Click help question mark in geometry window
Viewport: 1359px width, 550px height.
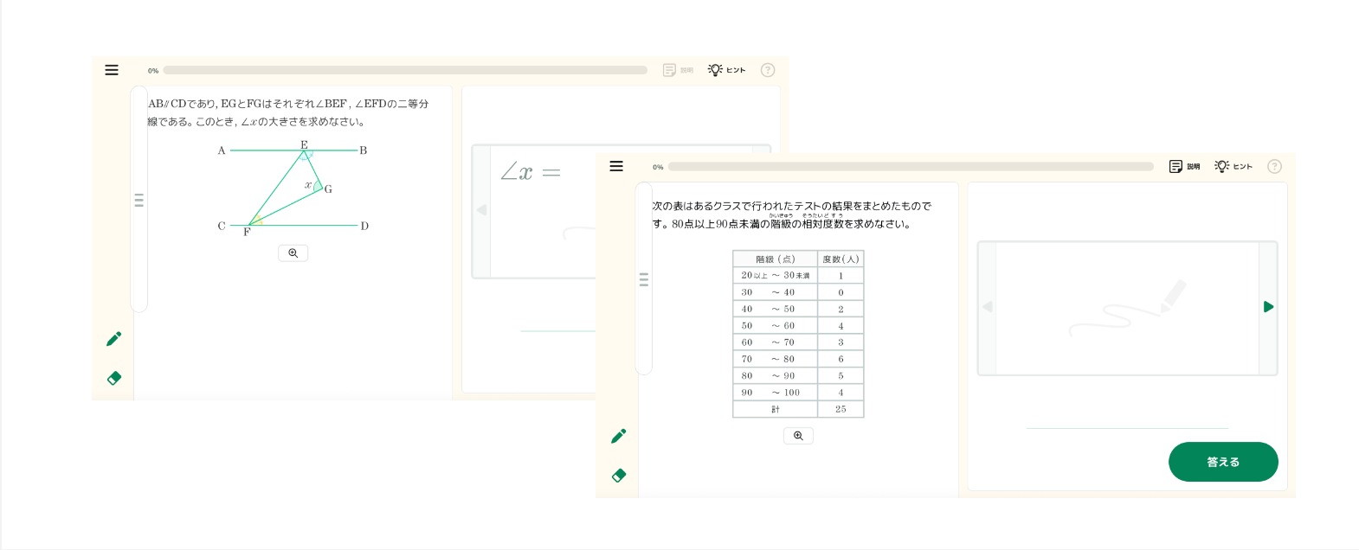767,70
